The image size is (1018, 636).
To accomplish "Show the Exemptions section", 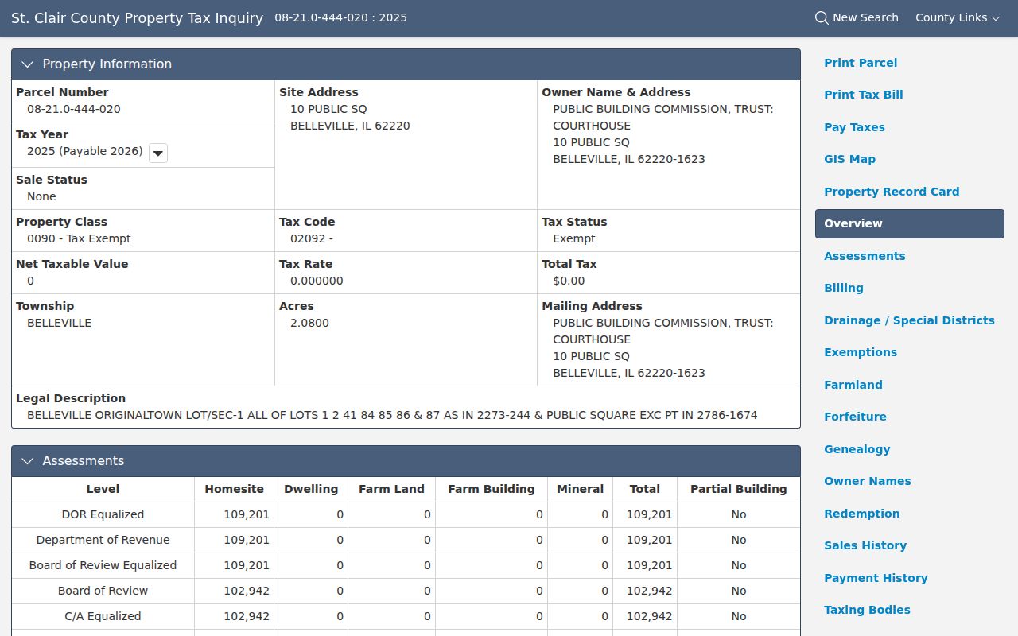I will tap(861, 352).
